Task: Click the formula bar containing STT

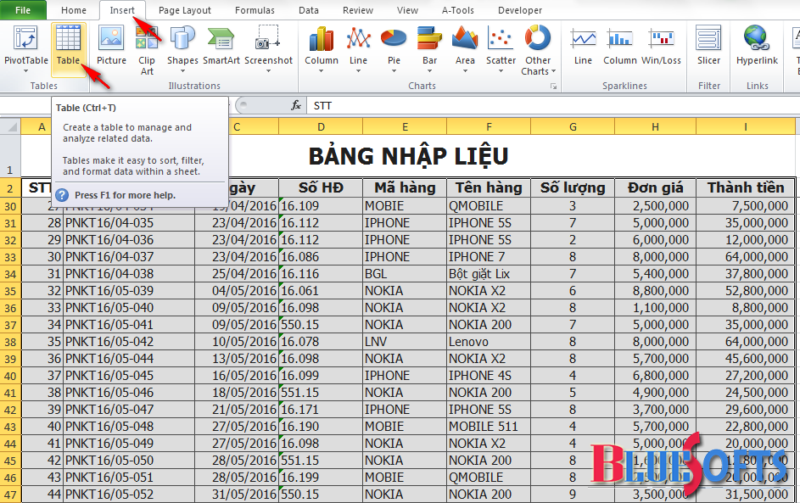Action: (554, 105)
